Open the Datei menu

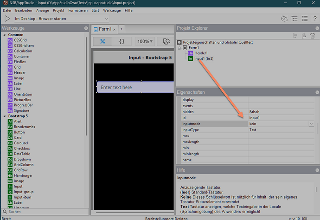pos(7,10)
